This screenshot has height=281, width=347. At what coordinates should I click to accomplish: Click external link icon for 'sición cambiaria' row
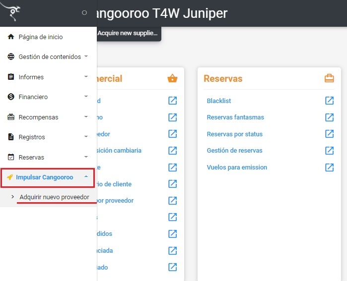(x=172, y=151)
